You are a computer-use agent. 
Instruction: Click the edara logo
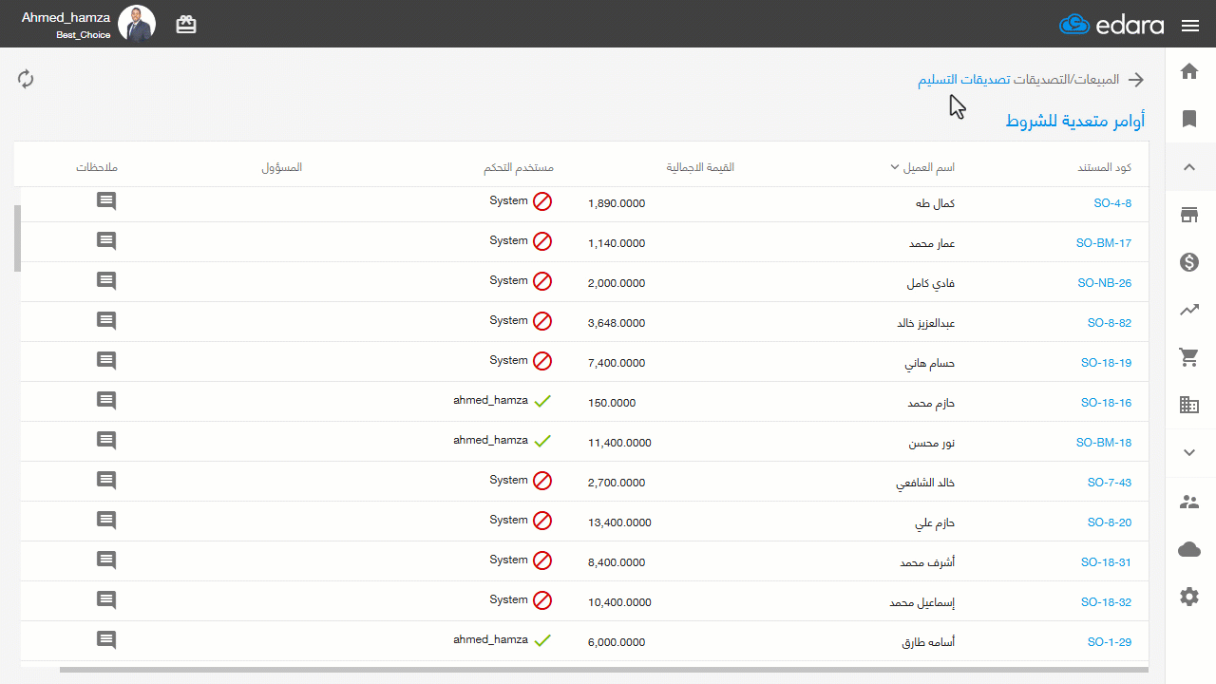1111,25
